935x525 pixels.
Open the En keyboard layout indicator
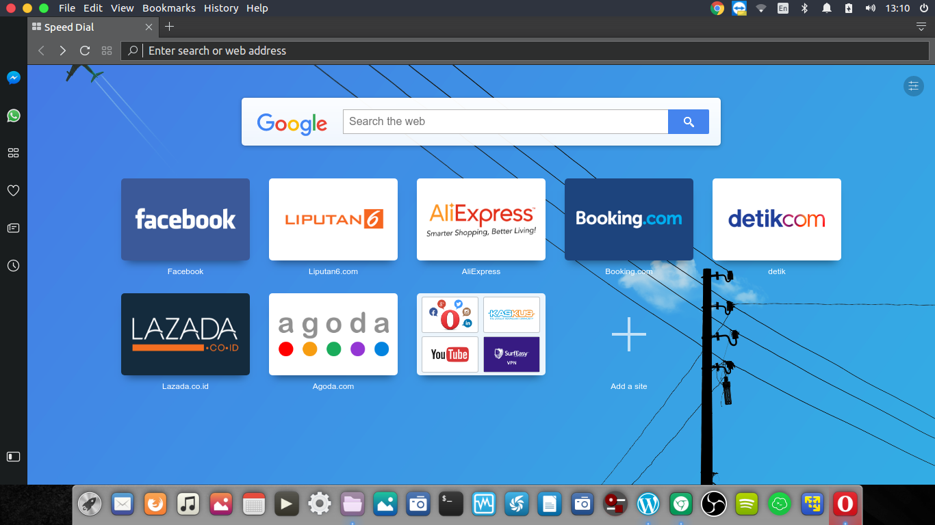click(x=783, y=8)
